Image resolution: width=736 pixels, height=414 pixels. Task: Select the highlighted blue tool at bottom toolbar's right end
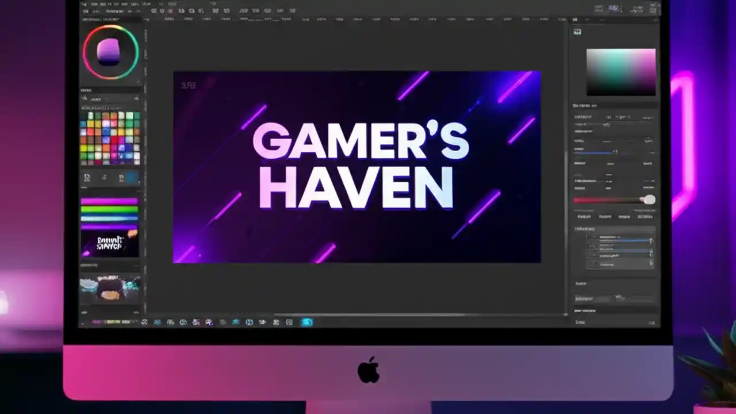pos(307,322)
